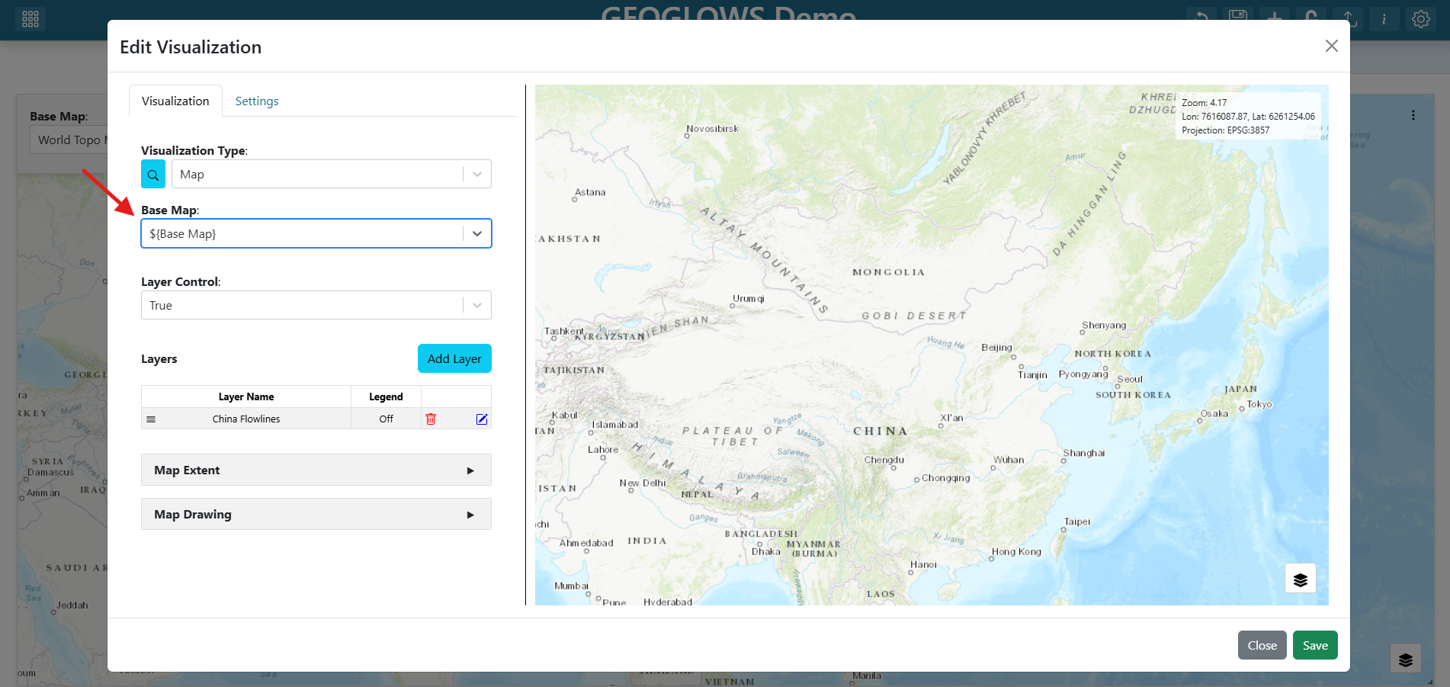Click Beijing on the map preview

point(997,348)
